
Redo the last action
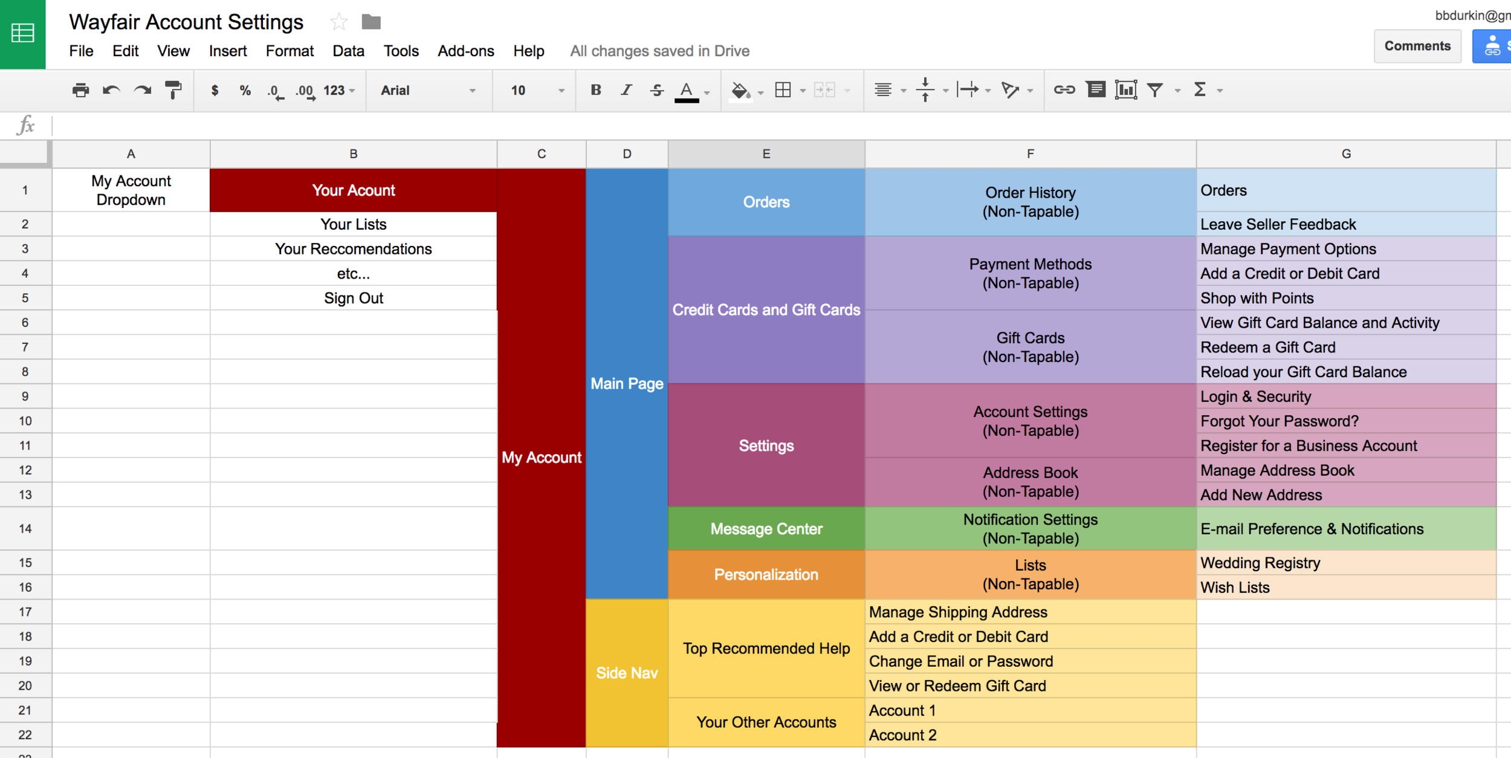coord(143,90)
